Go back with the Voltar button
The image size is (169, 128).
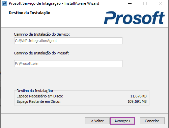[x=97, y=121]
